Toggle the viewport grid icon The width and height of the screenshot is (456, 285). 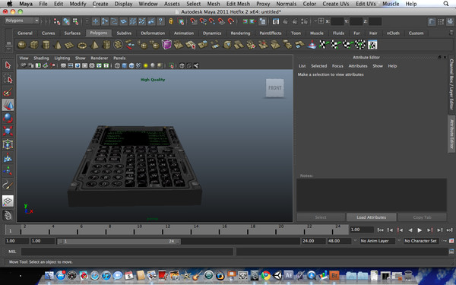click(63, 65)
